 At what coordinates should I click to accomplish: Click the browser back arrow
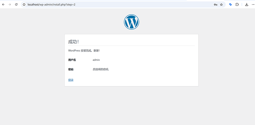[x=3, y=4]
